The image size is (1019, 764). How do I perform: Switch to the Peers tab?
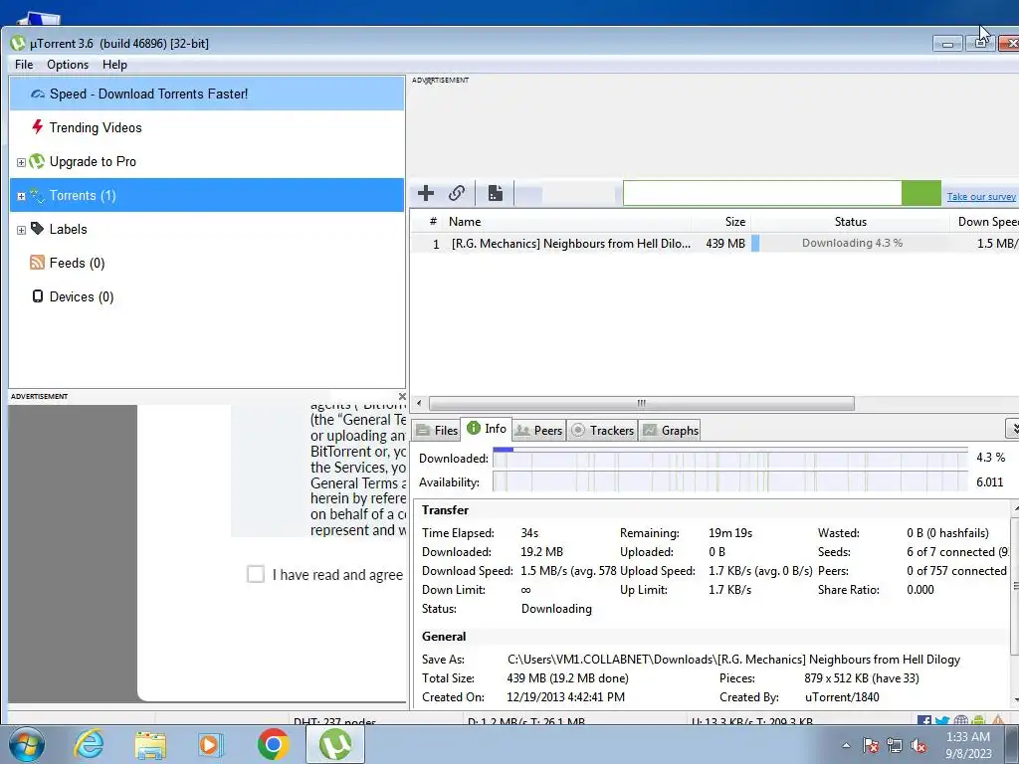pos(538,430)
